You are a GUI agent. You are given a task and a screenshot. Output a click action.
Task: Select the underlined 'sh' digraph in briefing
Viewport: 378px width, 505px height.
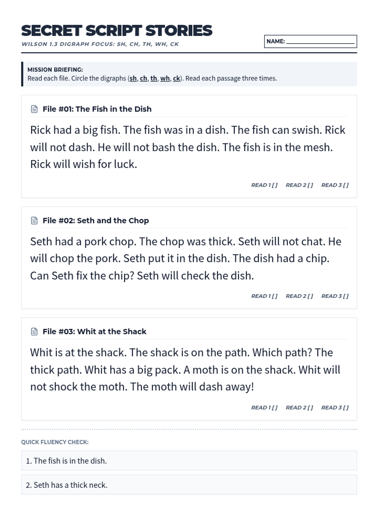pos(133,78)
